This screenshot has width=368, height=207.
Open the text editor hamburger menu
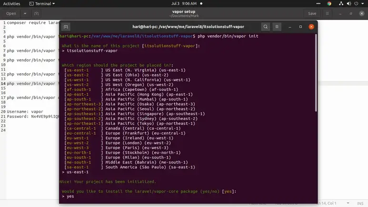(328, 14)
